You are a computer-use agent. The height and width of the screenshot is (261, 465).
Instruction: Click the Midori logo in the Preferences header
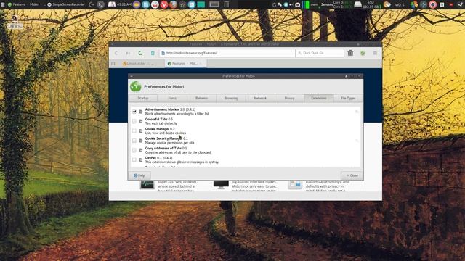tap(136, 86)
